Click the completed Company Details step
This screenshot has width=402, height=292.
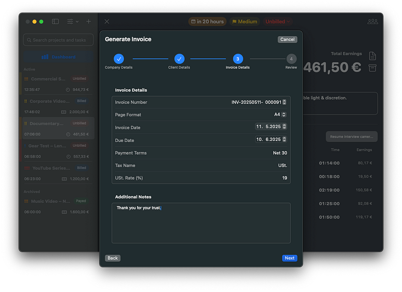click(x=119, y=59)
